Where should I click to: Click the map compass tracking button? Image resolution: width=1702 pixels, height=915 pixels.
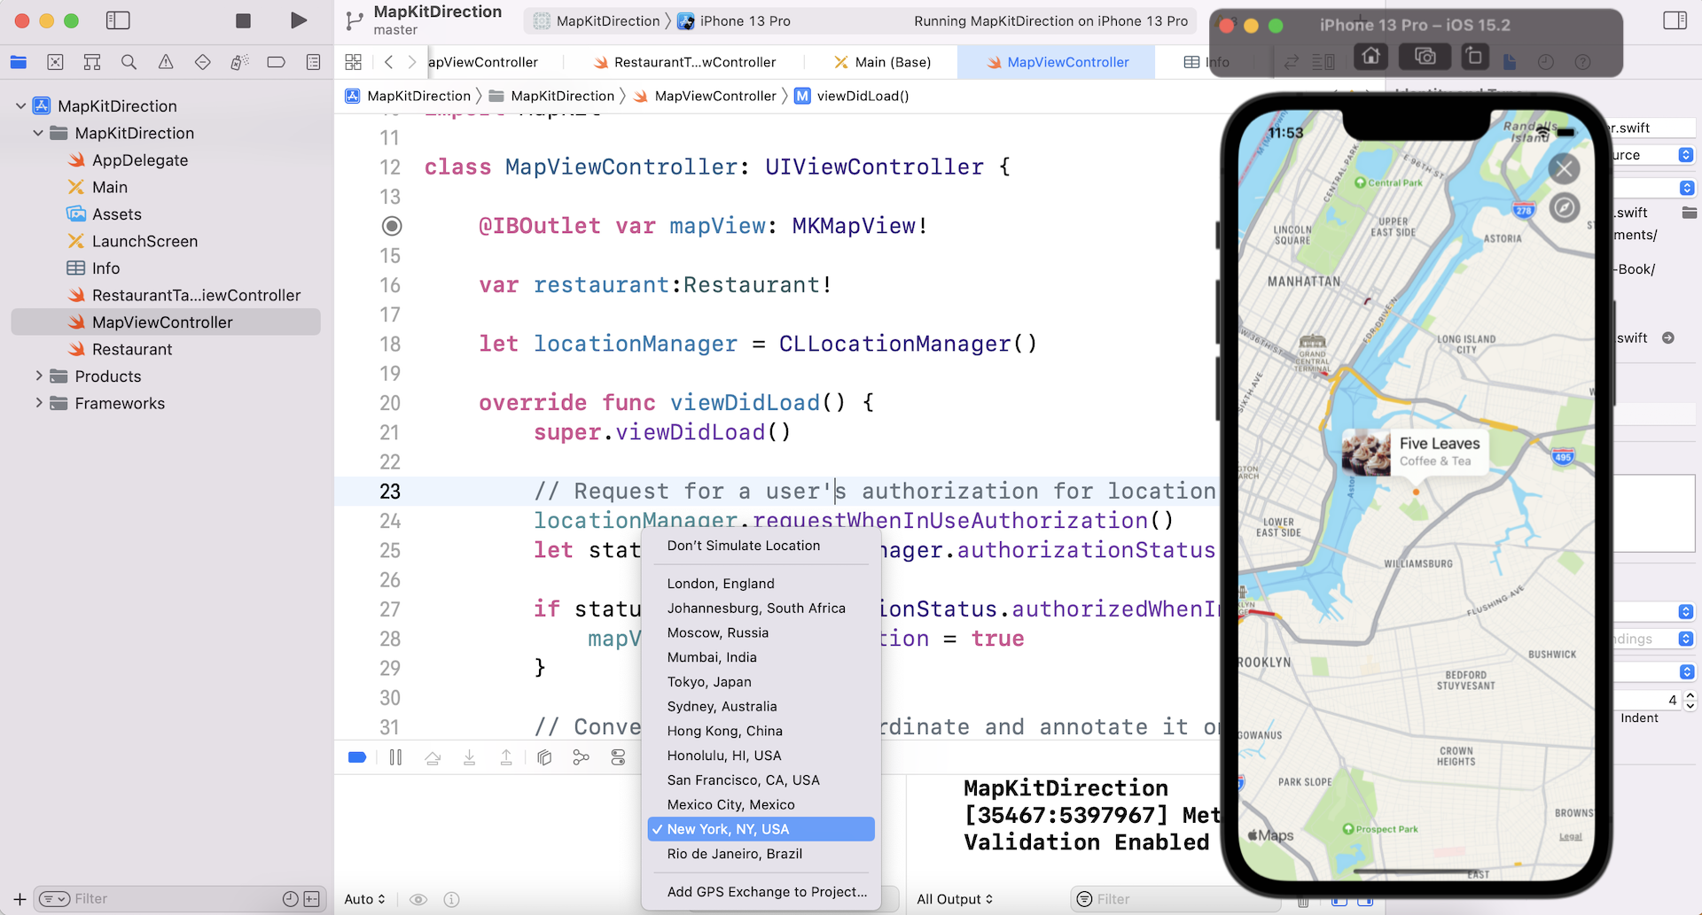1564,208
